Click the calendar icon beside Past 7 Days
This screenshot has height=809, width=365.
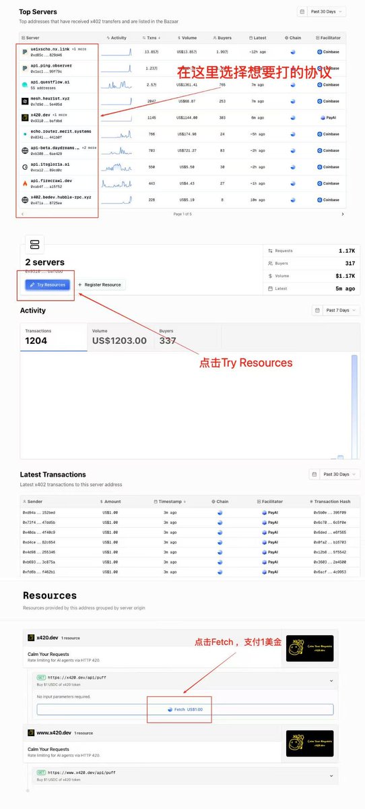[319, 310]
